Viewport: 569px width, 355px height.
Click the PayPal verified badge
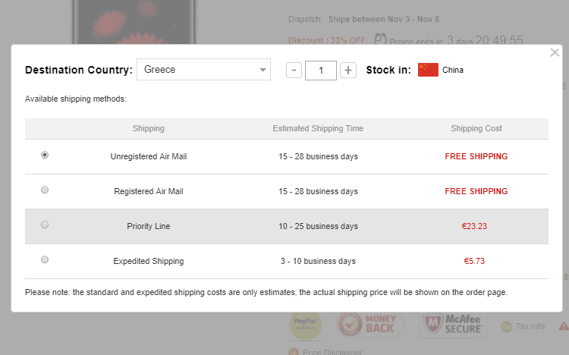tap(306, 325)
